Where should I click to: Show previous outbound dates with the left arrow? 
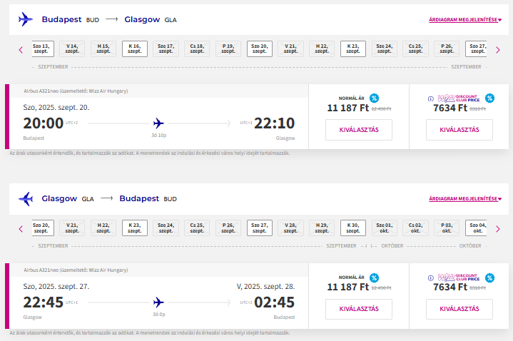(x=21, y=50)
